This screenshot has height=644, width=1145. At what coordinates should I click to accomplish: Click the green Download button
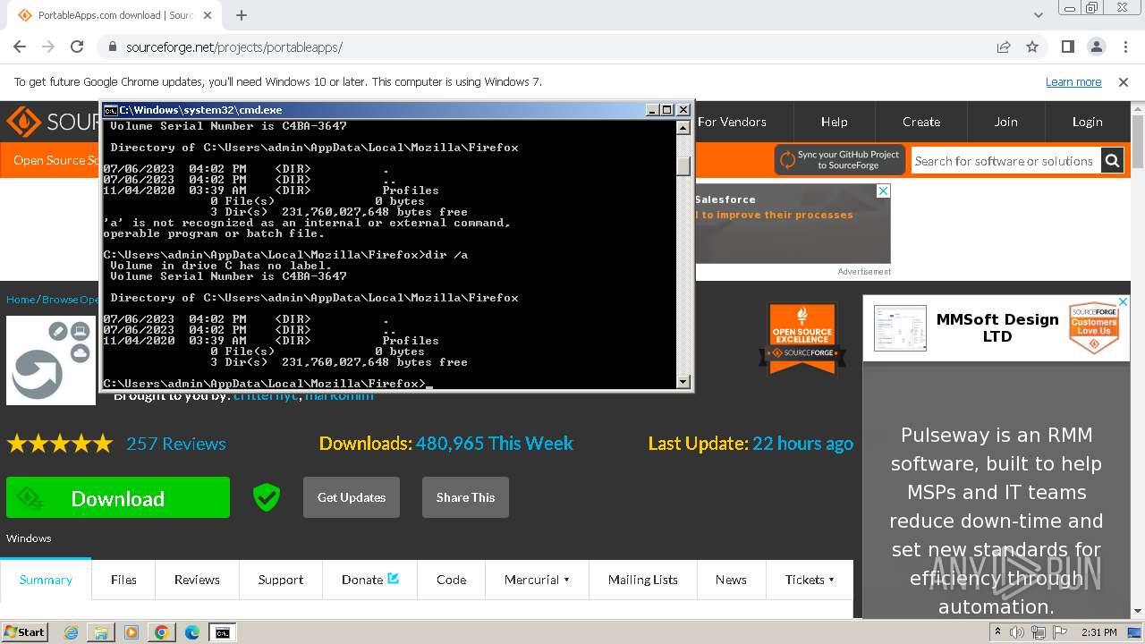[x=118, y=497]
